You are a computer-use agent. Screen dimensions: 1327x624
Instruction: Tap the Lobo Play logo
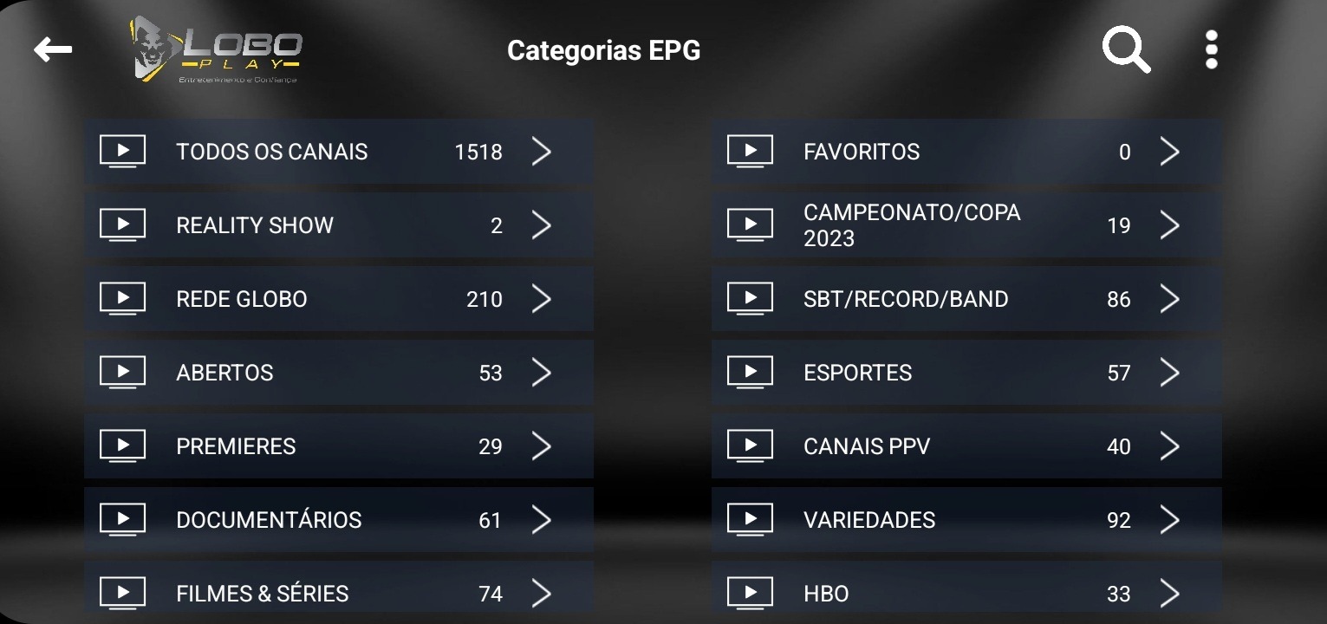[216, 50]
